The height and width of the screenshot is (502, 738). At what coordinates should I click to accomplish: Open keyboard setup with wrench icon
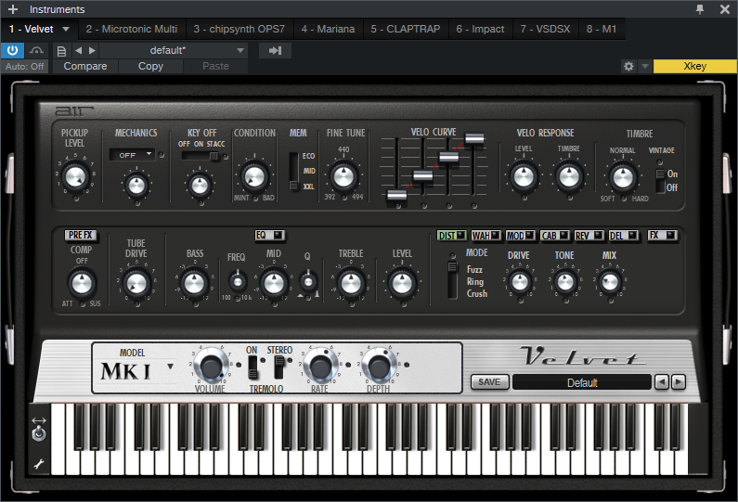[x=39, y=464]
